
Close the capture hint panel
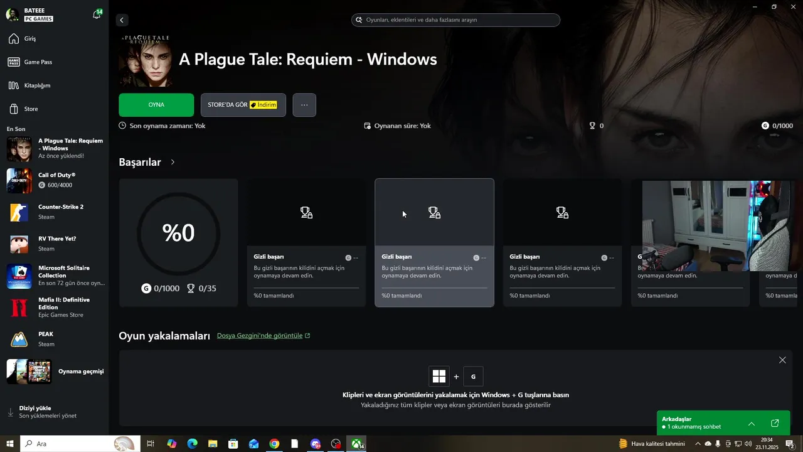782,360
